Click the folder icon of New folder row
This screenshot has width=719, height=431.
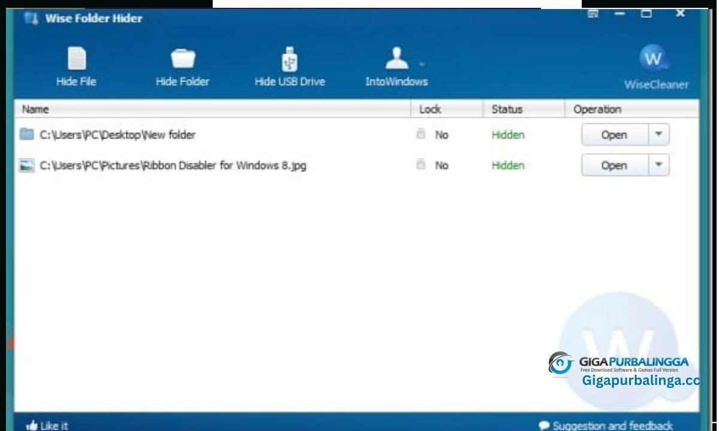pos(26,134)
